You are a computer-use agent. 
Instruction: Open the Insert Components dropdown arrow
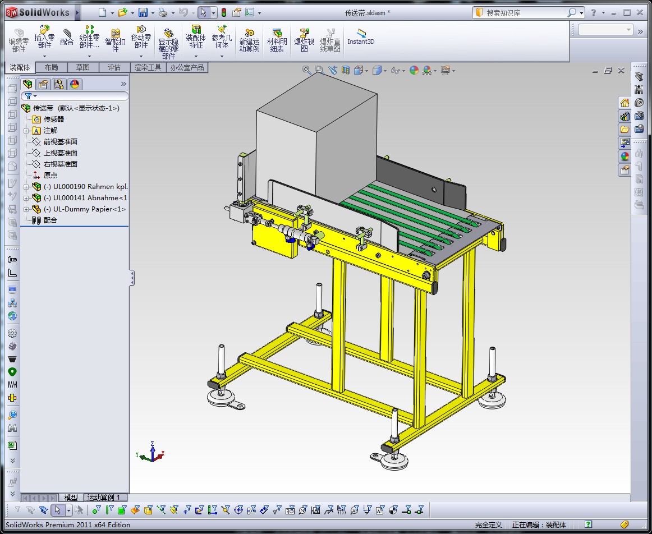tap(44, 56)
